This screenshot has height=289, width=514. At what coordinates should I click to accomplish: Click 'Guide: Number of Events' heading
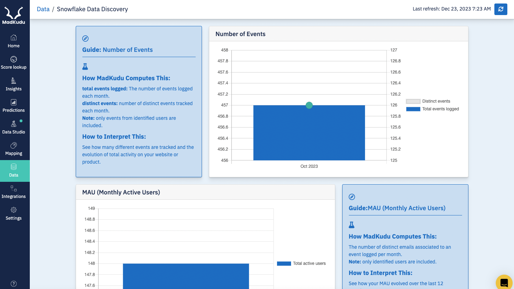point(117,50)
